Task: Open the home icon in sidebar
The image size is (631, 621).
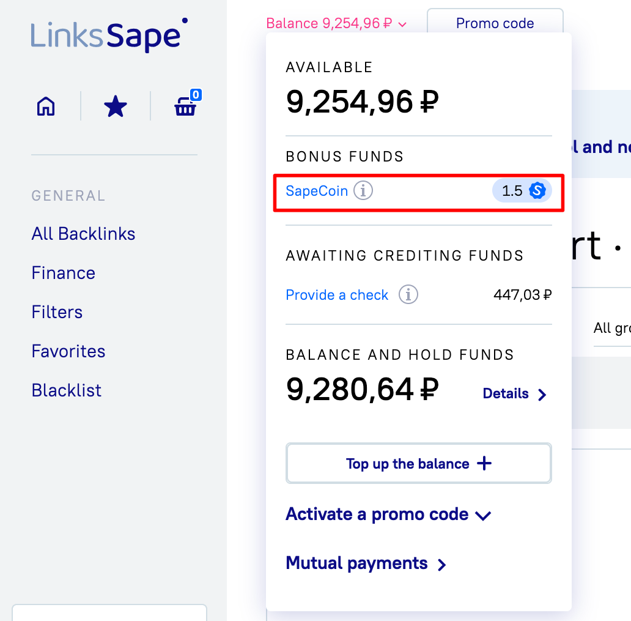Action: [x=46, y=106]
